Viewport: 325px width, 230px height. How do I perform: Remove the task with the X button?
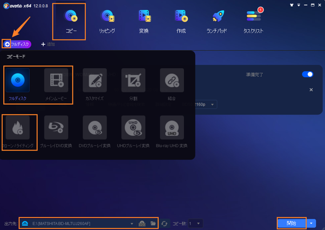(x=311, y=90)
